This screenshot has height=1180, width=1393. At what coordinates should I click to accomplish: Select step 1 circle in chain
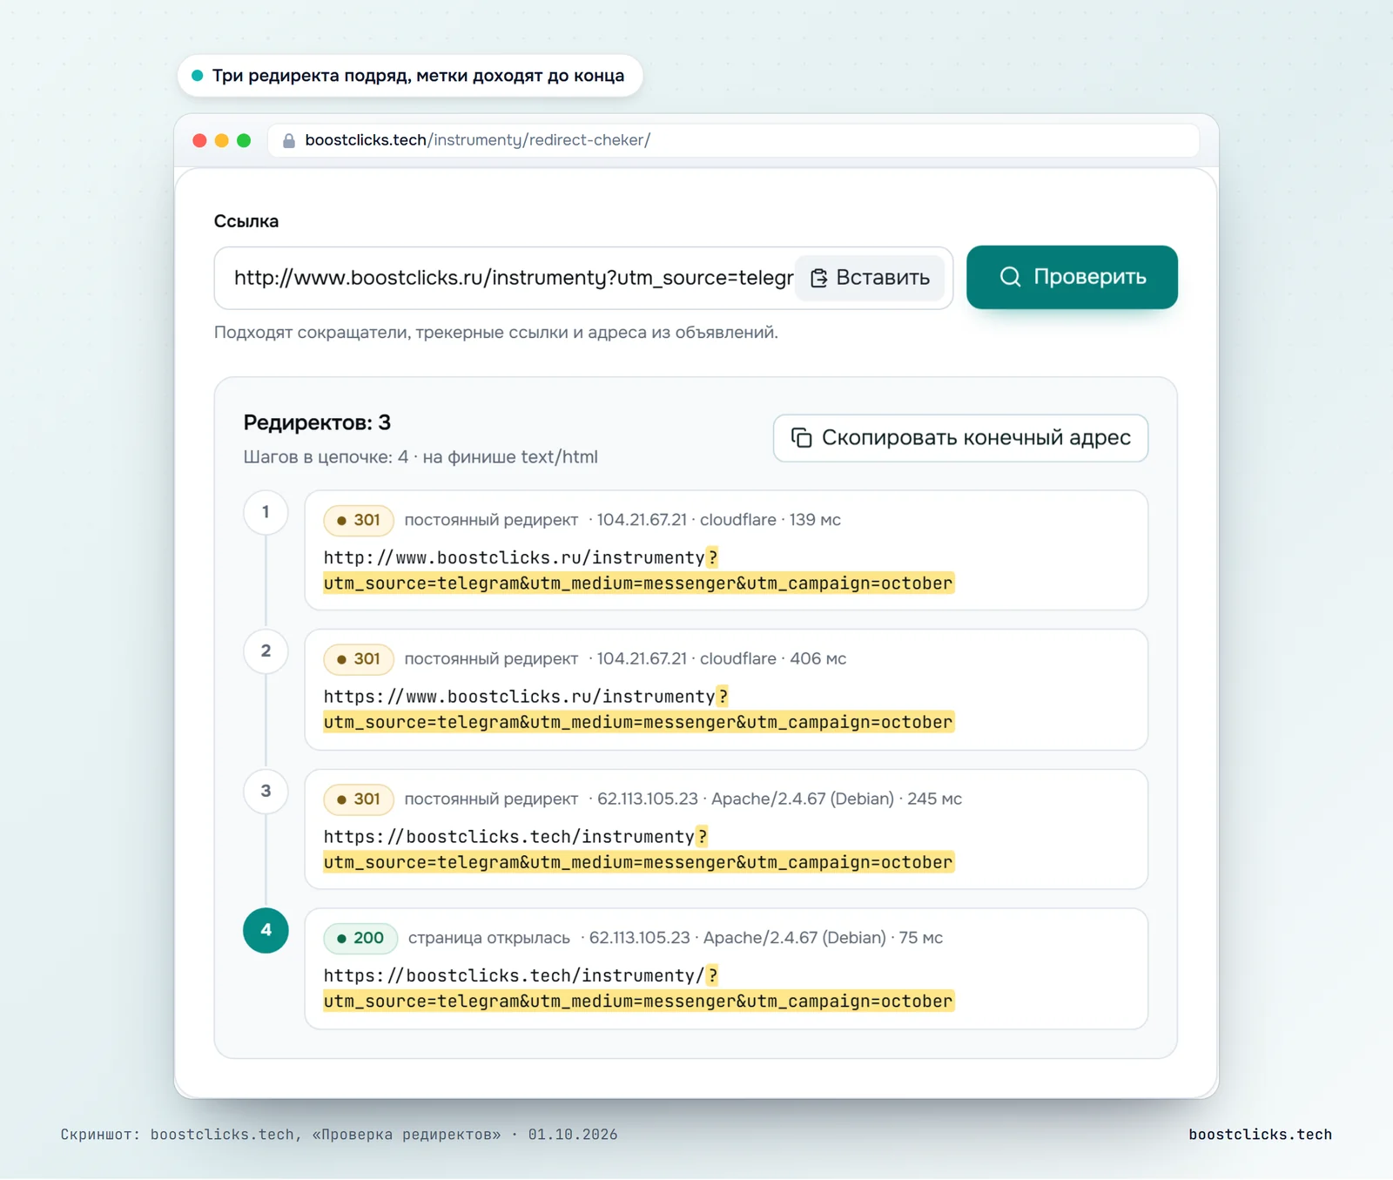point(266,512)
